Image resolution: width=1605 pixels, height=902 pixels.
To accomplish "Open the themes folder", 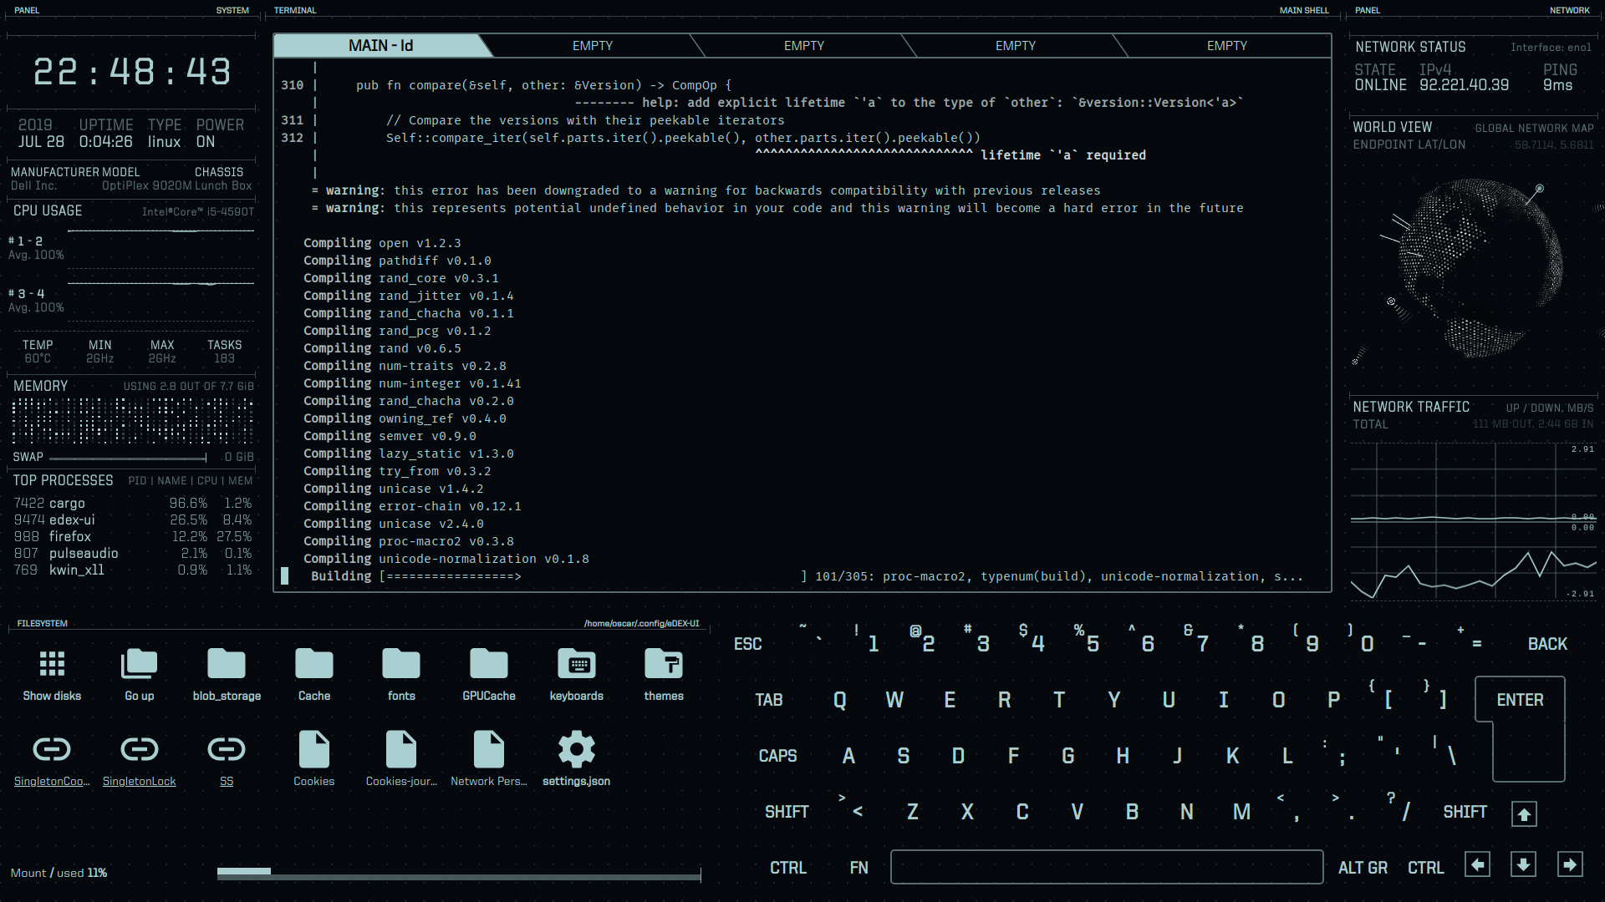I will tap(664, 665).
